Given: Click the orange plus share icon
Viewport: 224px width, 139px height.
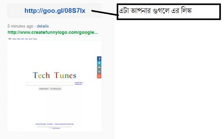Looking at the screenshot, I should (99, 76).
